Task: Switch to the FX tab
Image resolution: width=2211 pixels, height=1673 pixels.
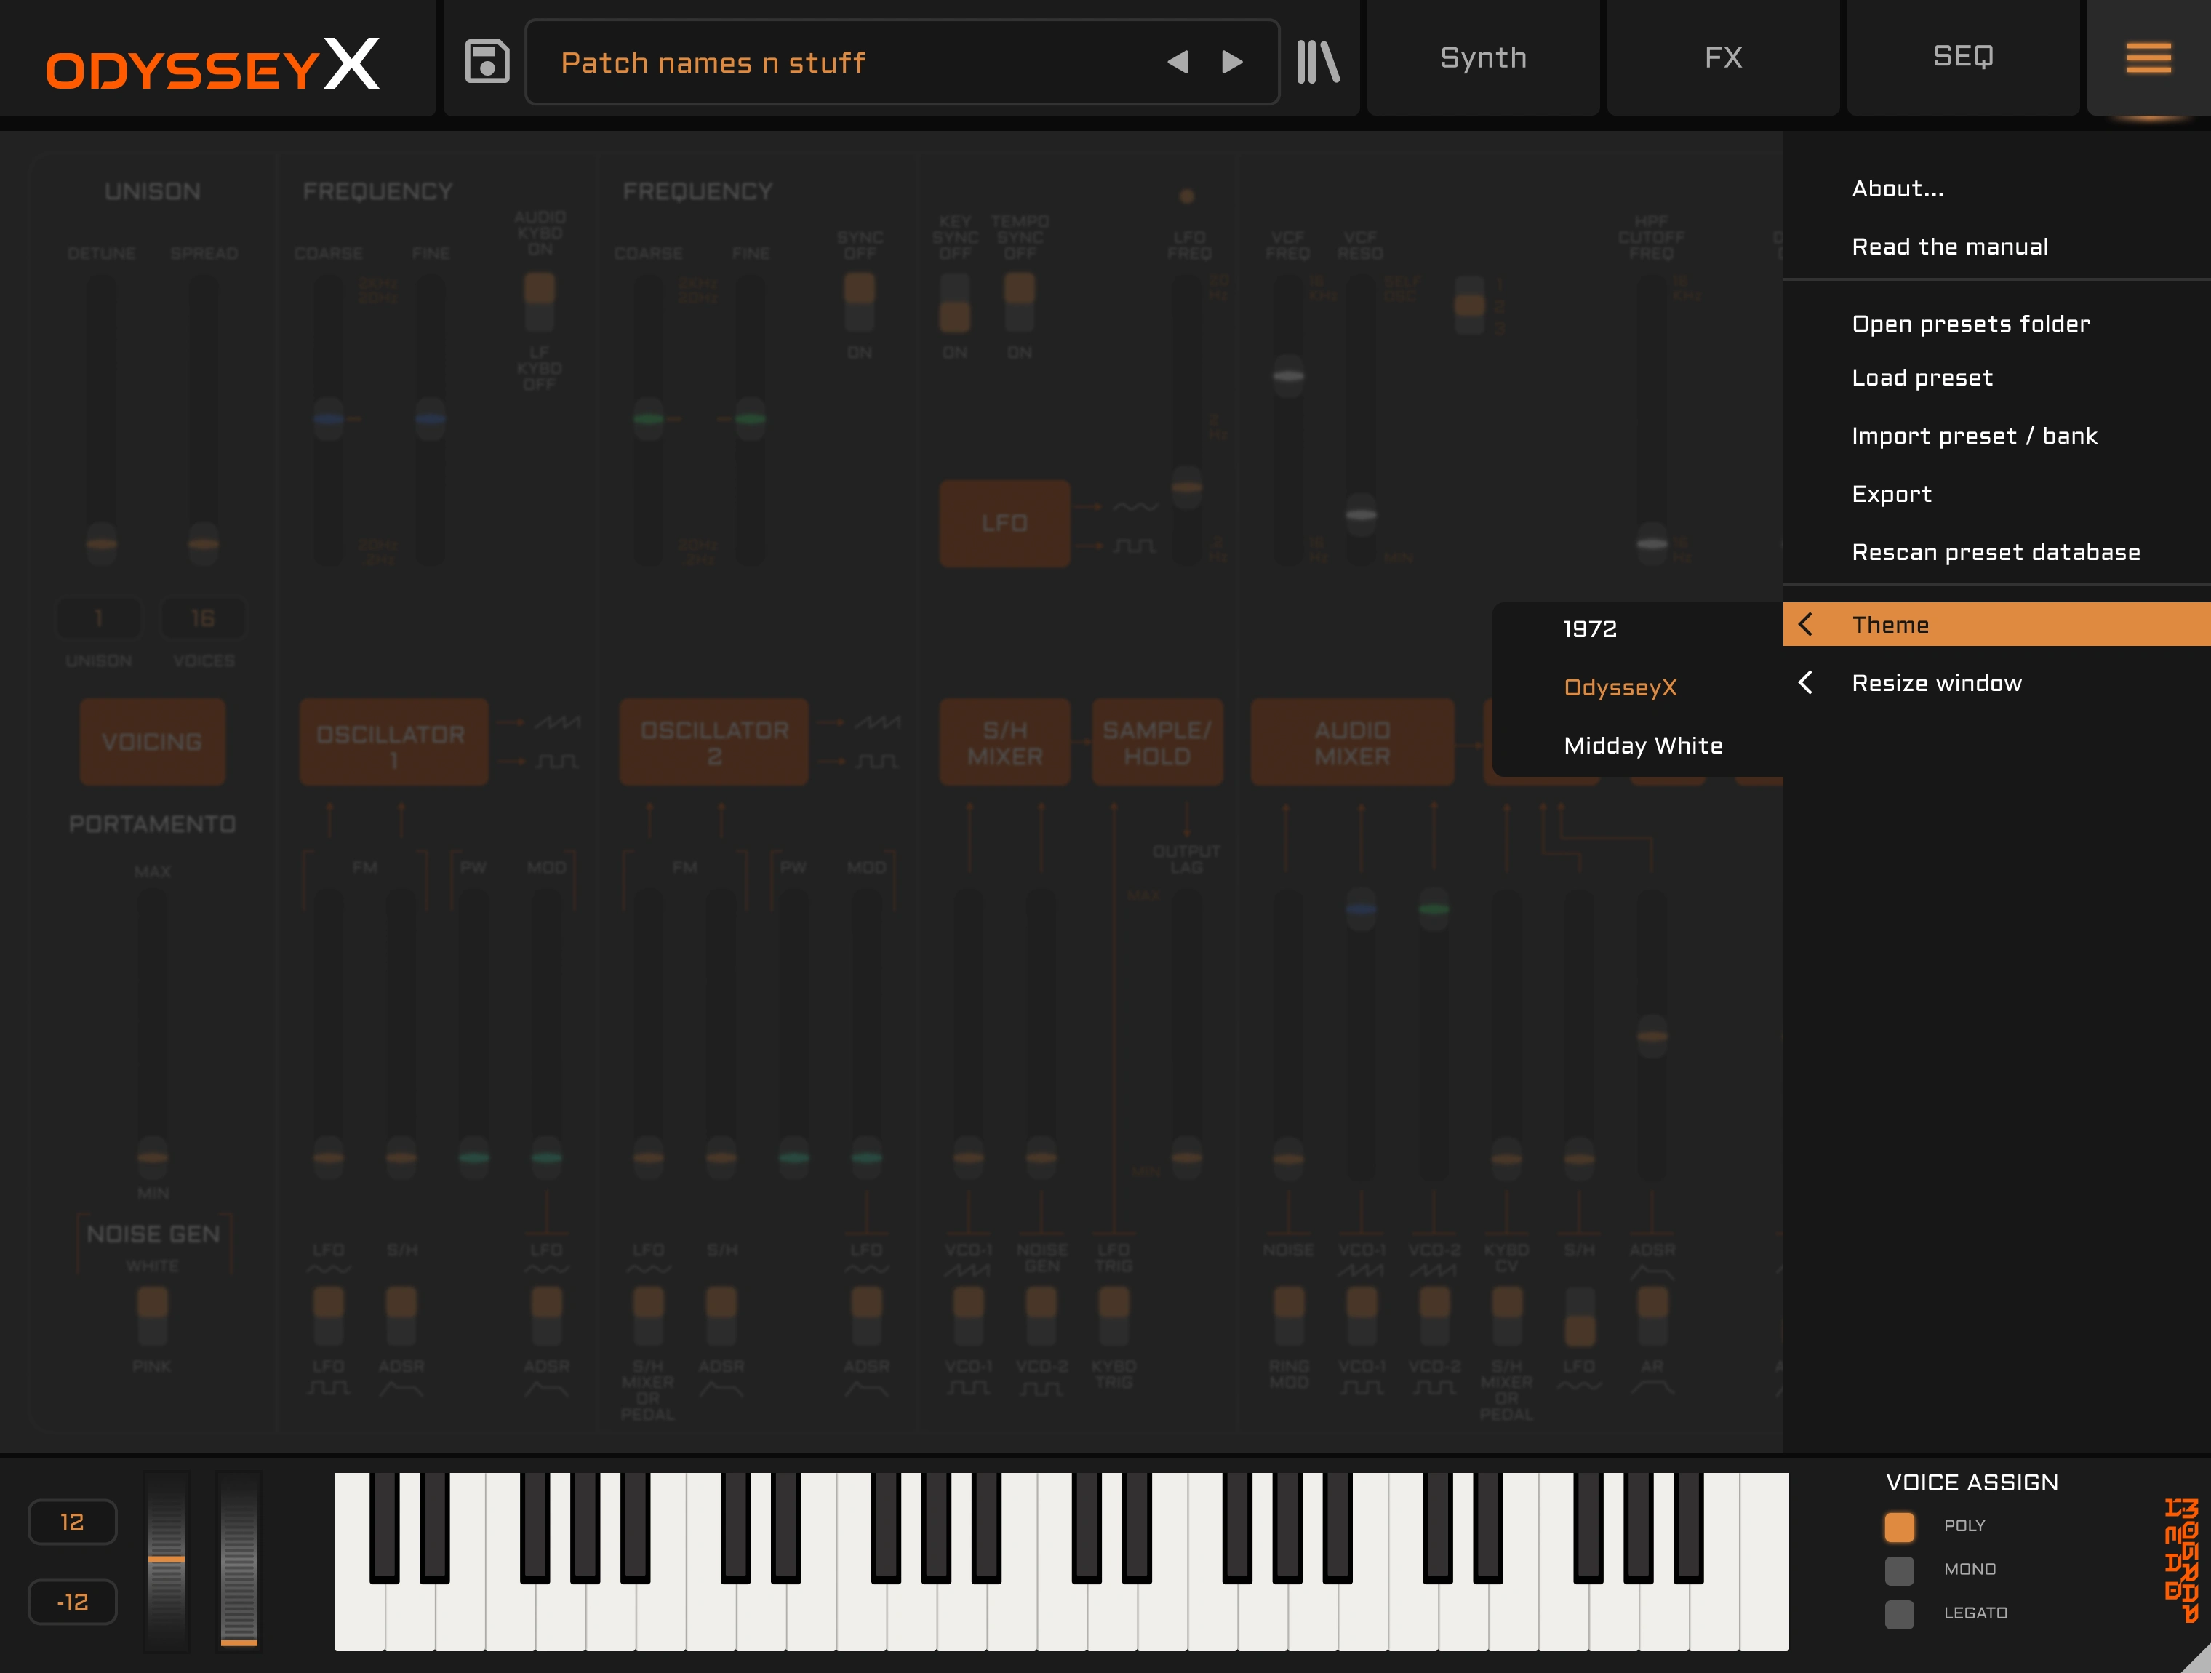Action: 1723,58
